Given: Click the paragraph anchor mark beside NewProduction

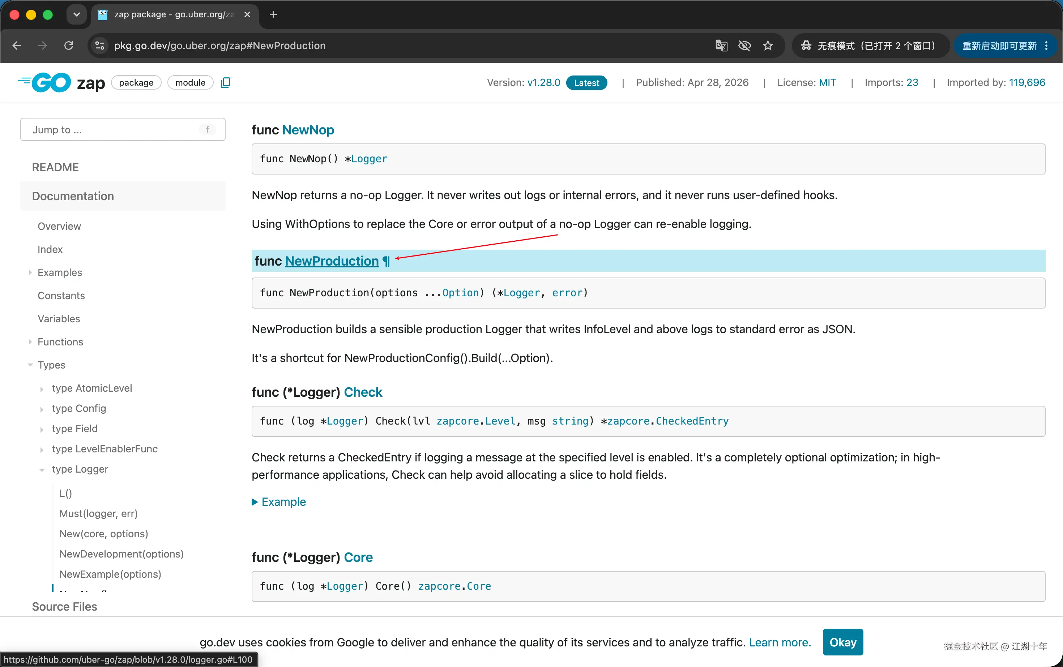Looking at the screenshot, I should (x=386, y=261).
